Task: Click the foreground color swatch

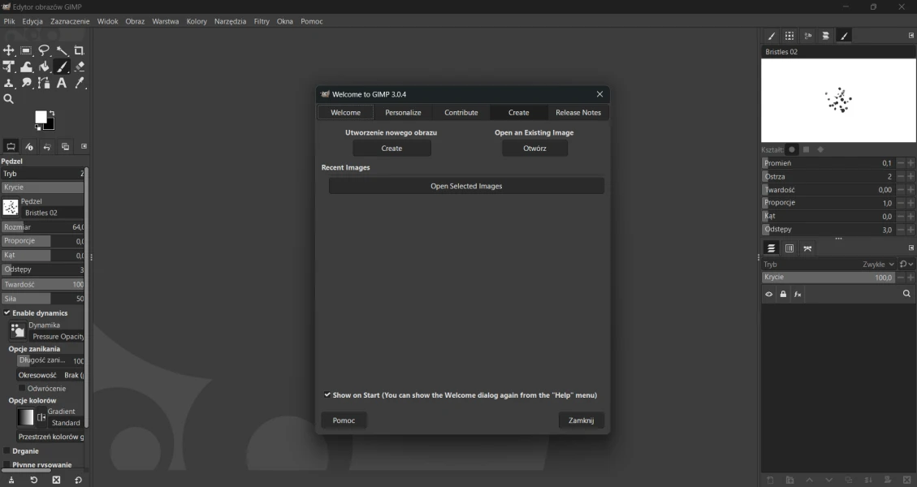Action: click(41, 118)
